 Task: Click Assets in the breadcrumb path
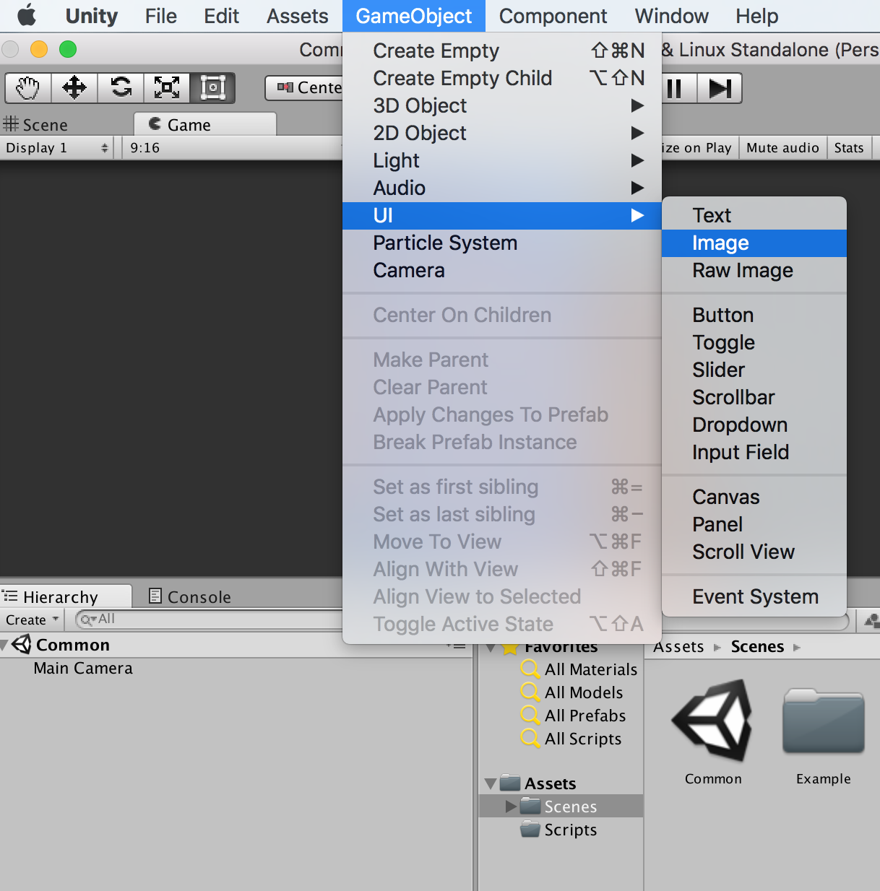tap(678, 647)
